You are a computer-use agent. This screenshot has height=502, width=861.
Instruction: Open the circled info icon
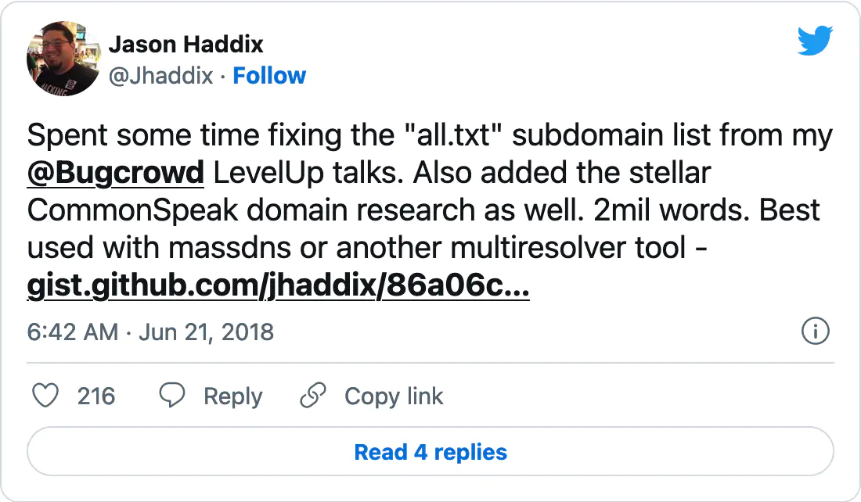click(x=816, y=332)
